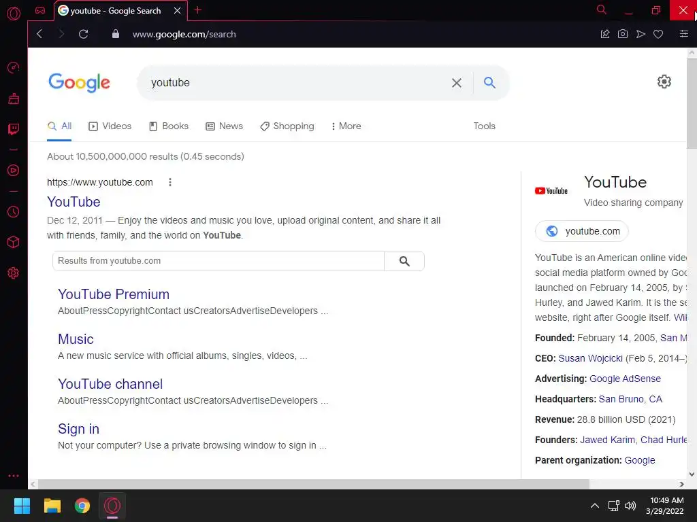
Task: Switch to Shopping results tab
Action: [x=287, y=126]
